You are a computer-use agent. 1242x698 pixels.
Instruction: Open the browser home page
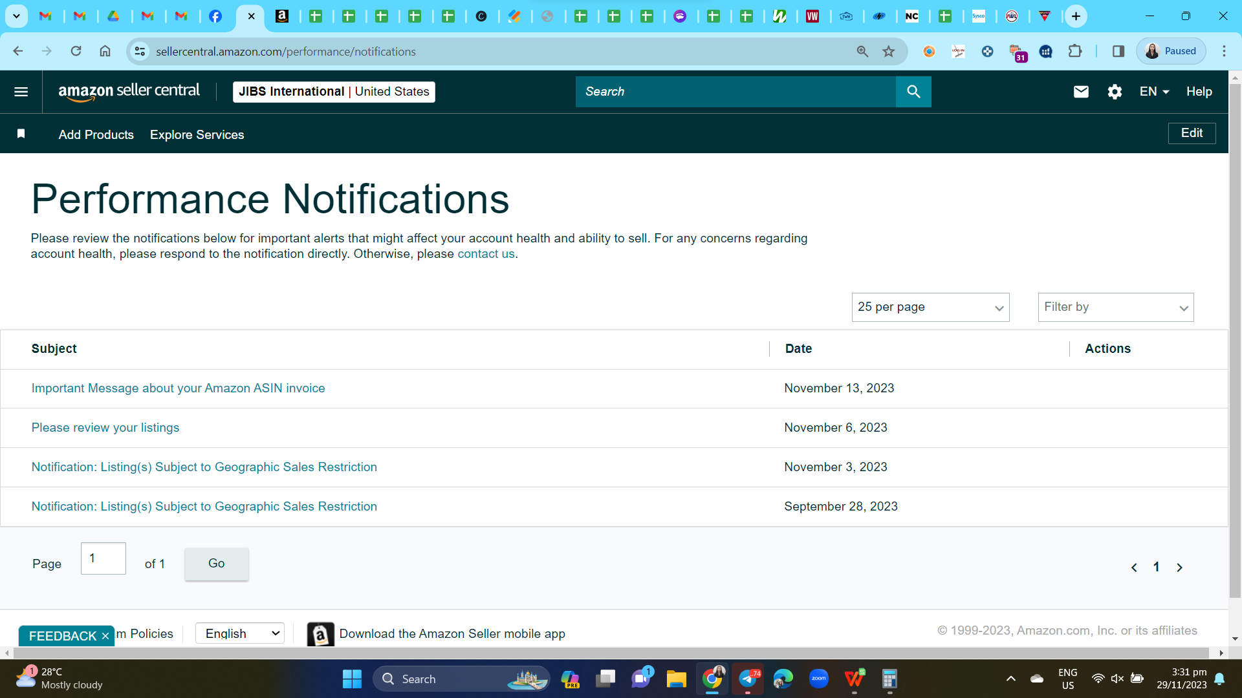click(105, 51)
